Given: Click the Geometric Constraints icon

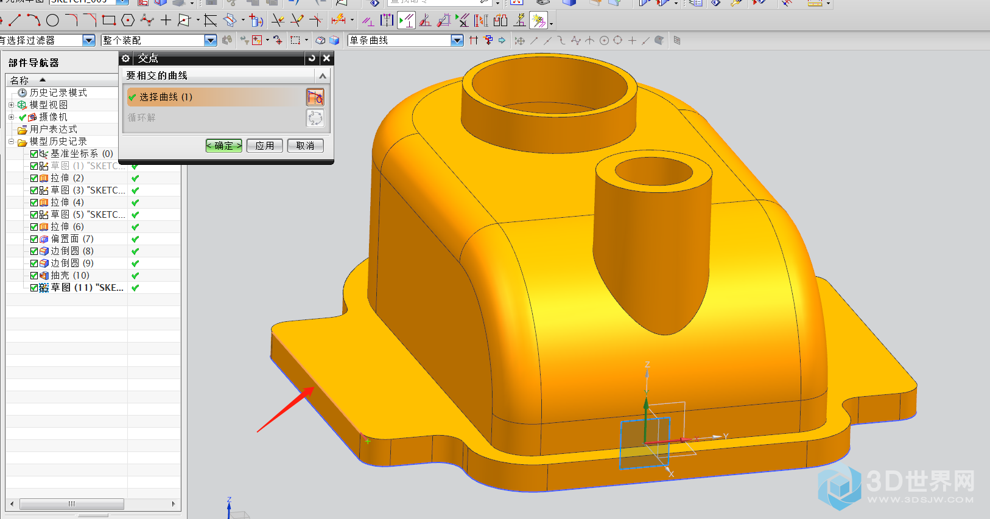Looking at the screenshot, I should [x=368, y=21].
